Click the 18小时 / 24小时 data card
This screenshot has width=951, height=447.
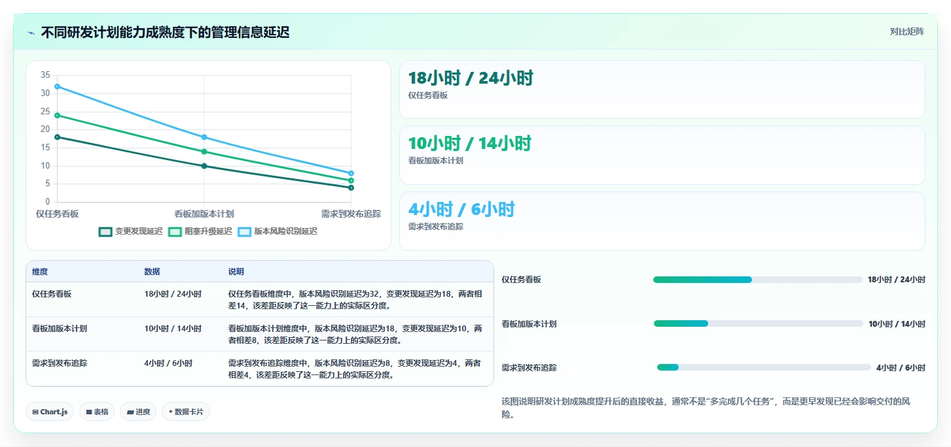[x=662, y=90]
